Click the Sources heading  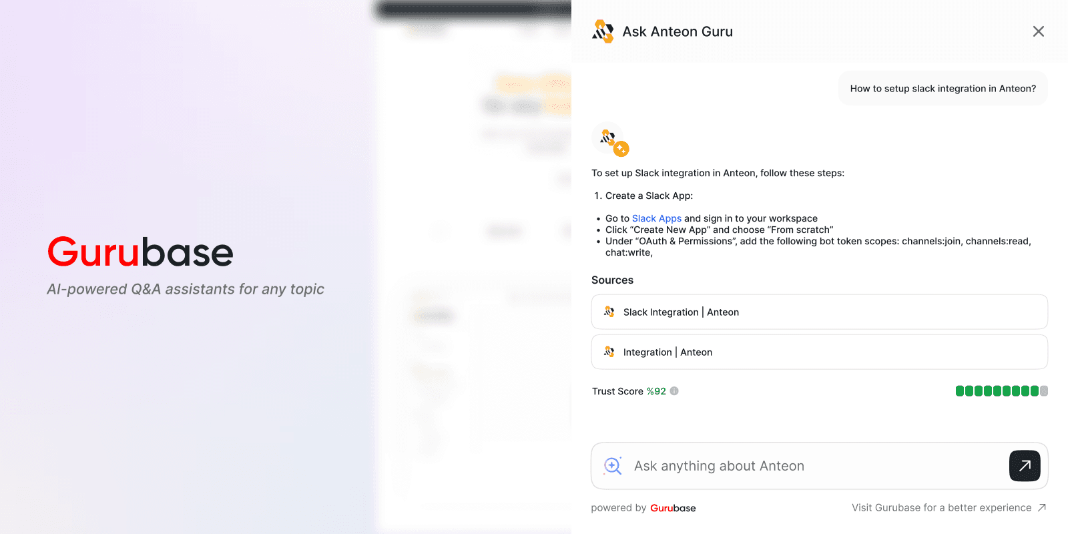point(612,280)
